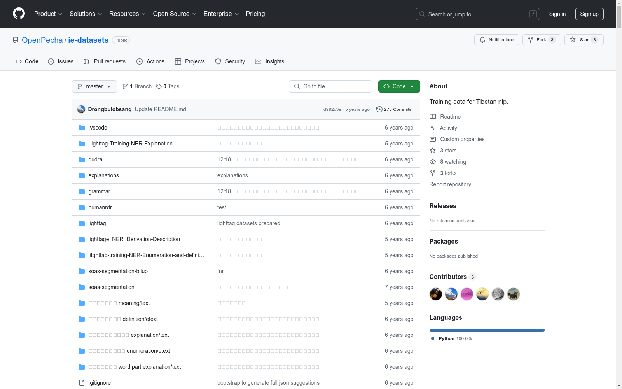Click the dudra folder icon
This screenshot has width=622, height=389.
pyautogui.click(x=82, y=159)
